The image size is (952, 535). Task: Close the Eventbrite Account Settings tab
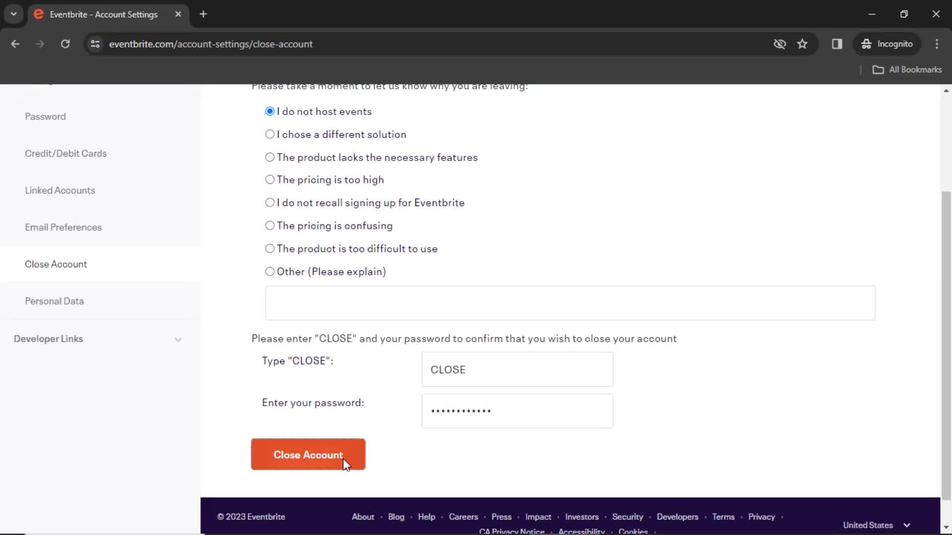(x=178, y=14)
